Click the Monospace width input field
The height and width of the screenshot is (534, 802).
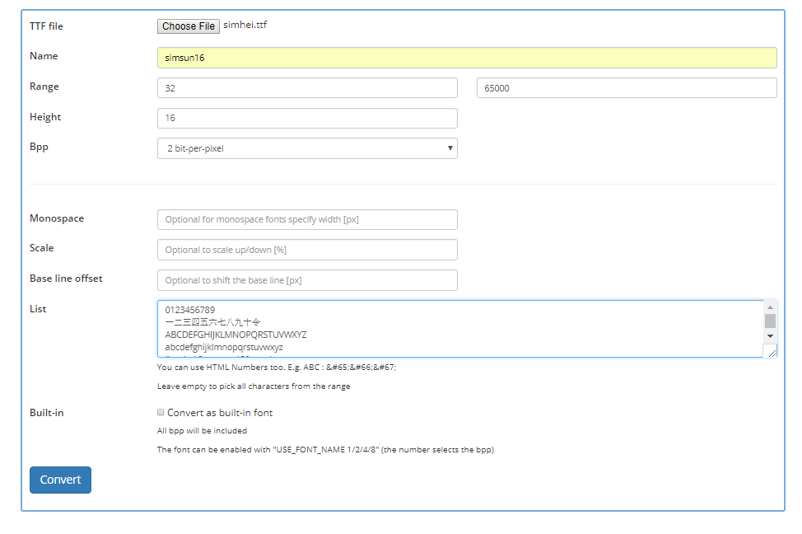point(307,219)
